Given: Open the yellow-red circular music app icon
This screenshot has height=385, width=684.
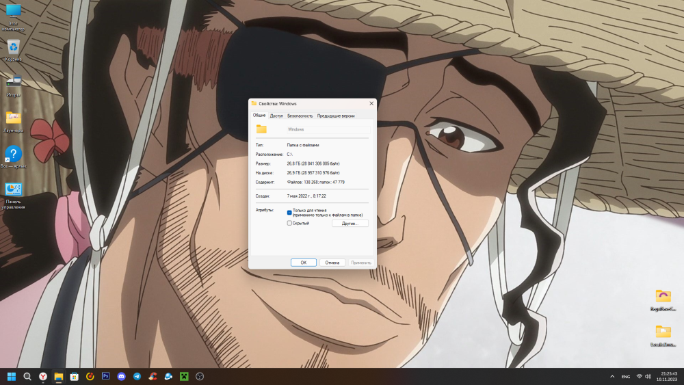Looking at the screenshot, I should point(90,376).
